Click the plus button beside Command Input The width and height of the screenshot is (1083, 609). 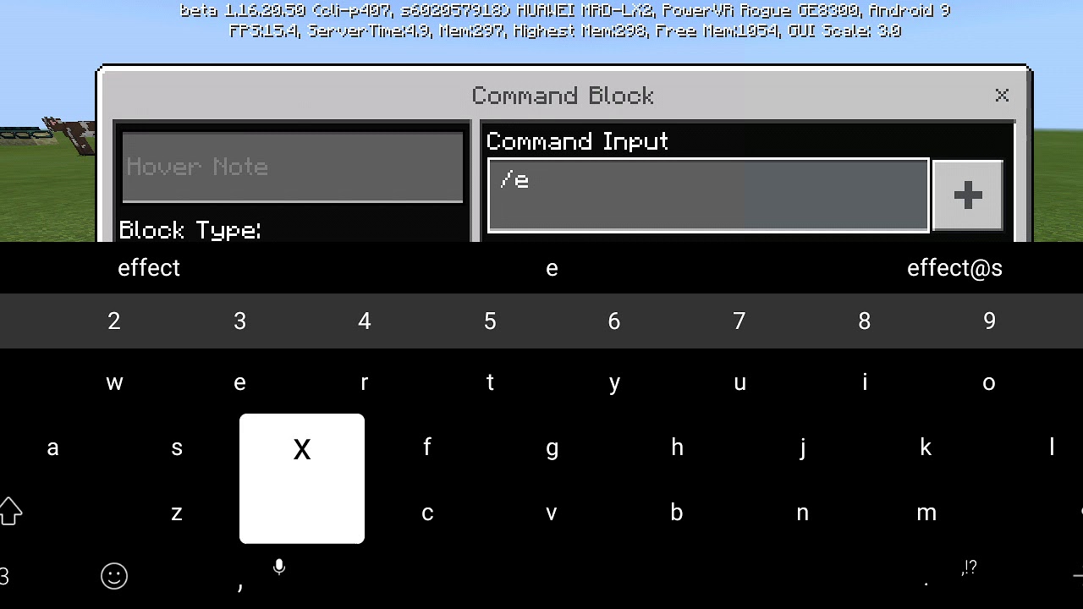coord(967,195)
